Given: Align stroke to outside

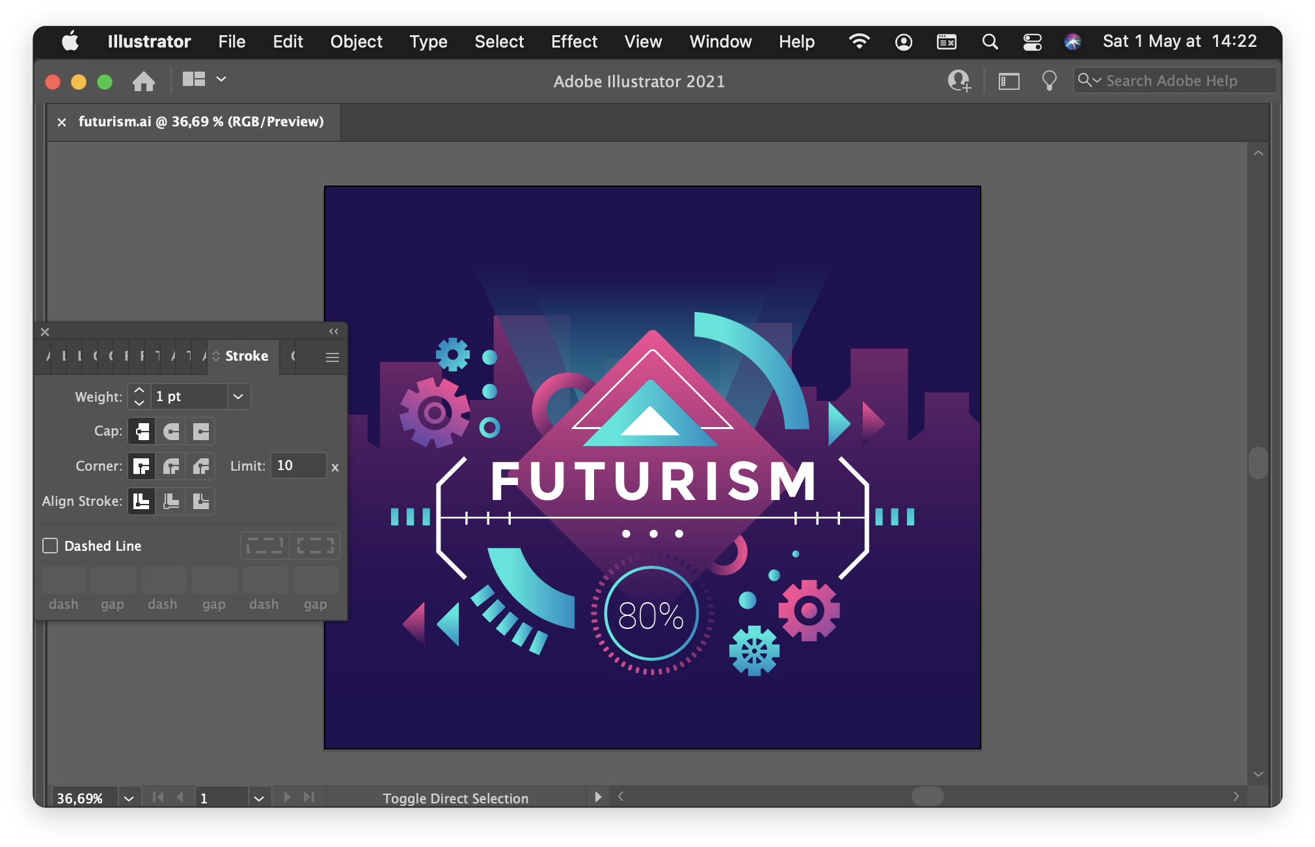Looking at the screenshot, I should [x=201, y=501].
